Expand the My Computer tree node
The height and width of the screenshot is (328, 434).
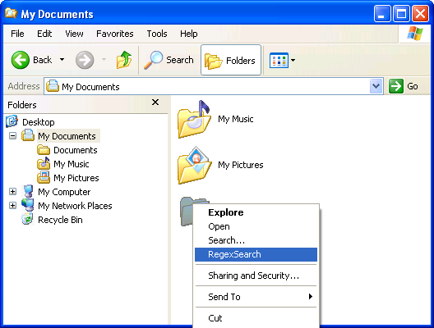[12, 192]
